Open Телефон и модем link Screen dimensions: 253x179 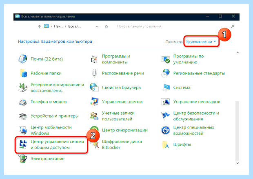pos(49,102)
